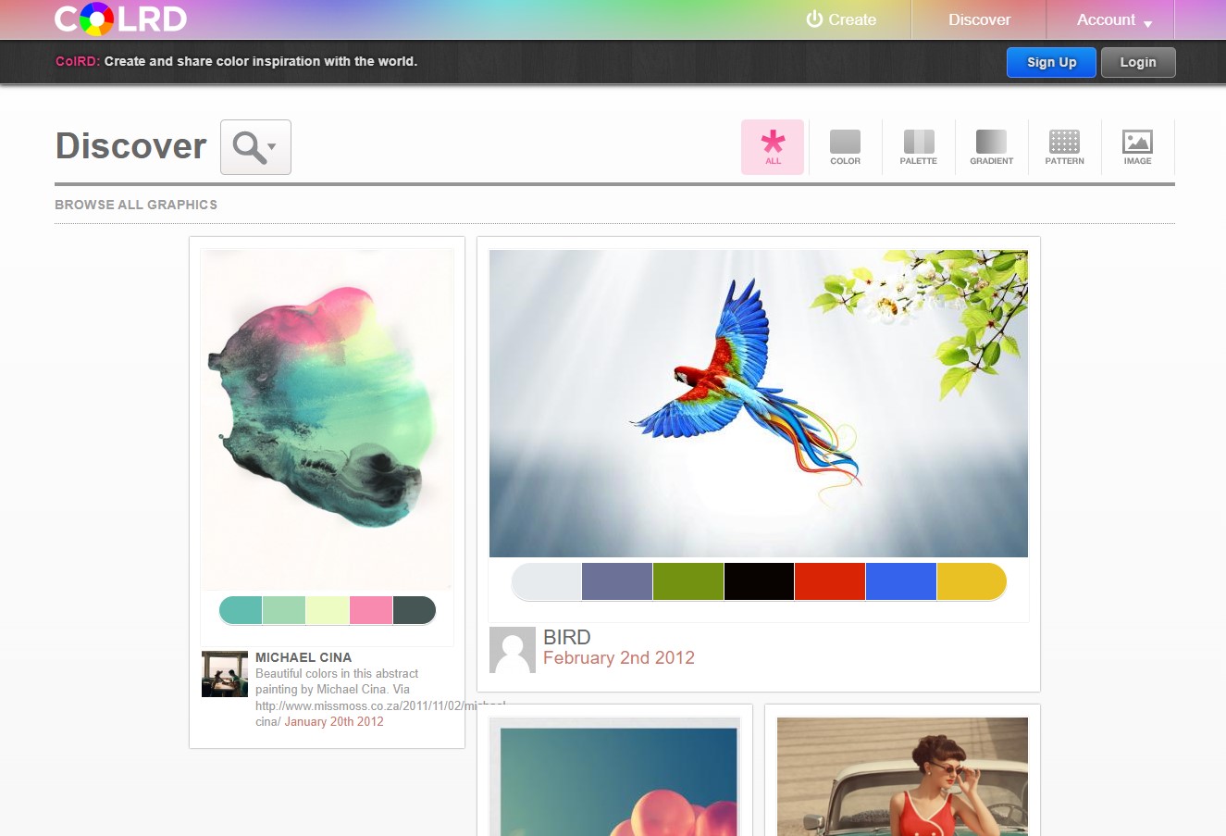Open the parrot bird image
This screenshot has width=1226, height=836.
(758, 403)
